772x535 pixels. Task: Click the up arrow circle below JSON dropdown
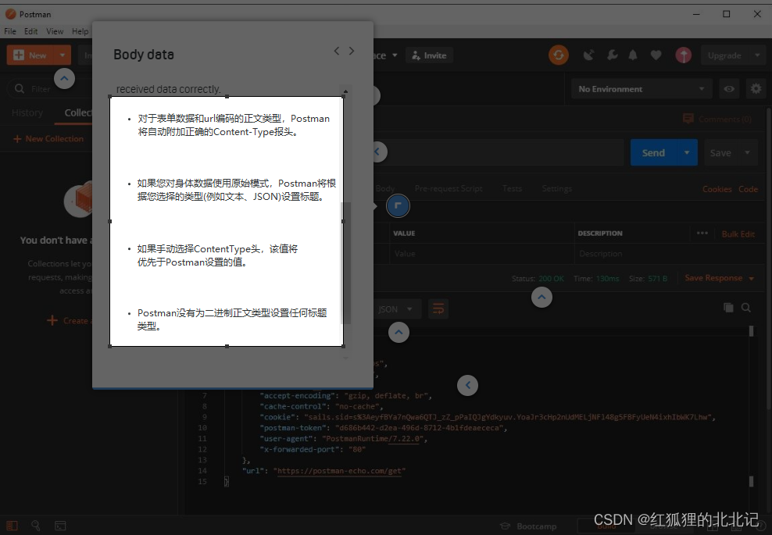click(x=399, y=333)
